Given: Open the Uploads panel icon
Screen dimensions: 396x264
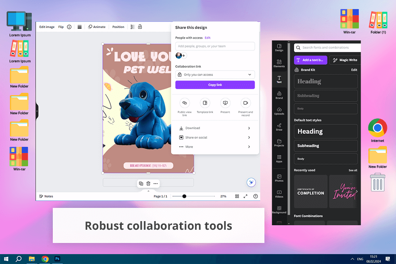Looking at the screenshot, I should [x=279, y=111].
